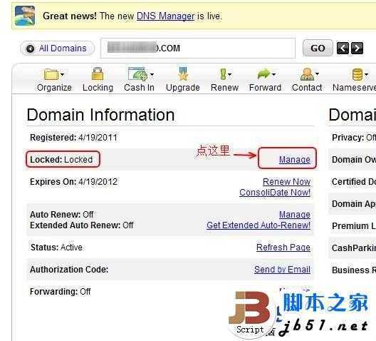The image size is (376, 341).
Task: Select the 'Expires On: 4/19/2012' text
Action: (73, 181)
